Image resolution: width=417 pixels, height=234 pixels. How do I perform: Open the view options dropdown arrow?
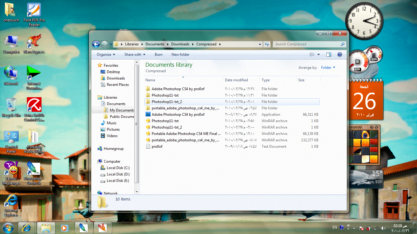pos(318,55)
